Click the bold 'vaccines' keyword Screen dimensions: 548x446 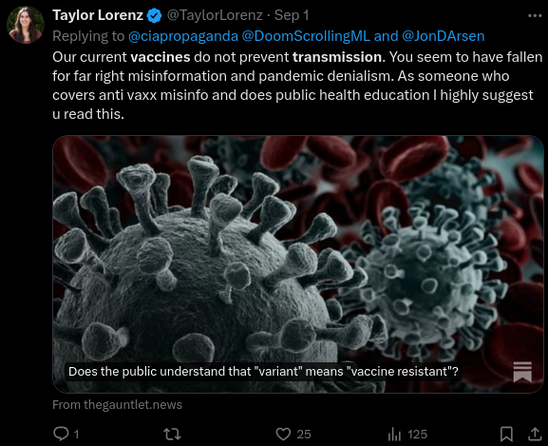pos(161,57)
